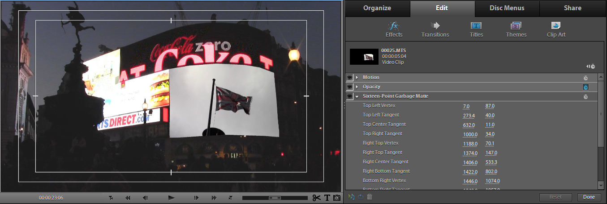The image size is (607, 204).
Task: Edit Right Center Tangent X value 1406.0
Action: click(x=470, y=162)
